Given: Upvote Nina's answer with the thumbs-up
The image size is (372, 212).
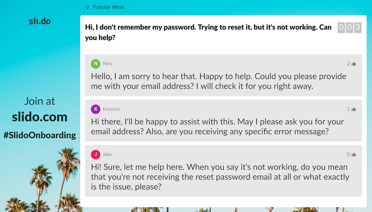Looking at the screenshot, I should pos(354,64).
